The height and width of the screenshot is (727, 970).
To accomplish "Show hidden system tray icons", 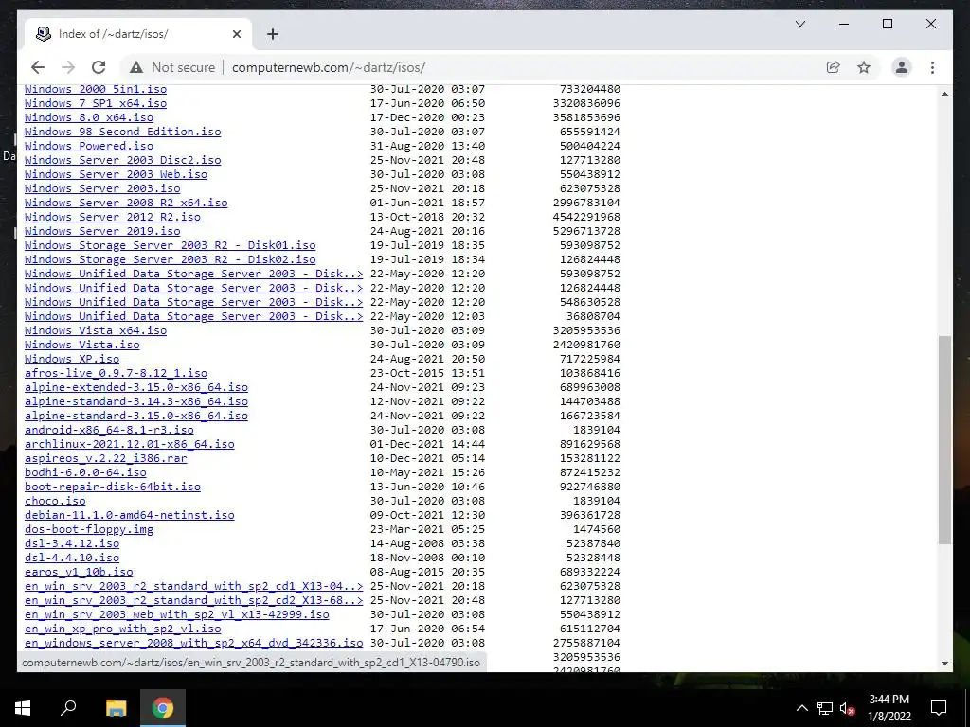I will 801,708.
